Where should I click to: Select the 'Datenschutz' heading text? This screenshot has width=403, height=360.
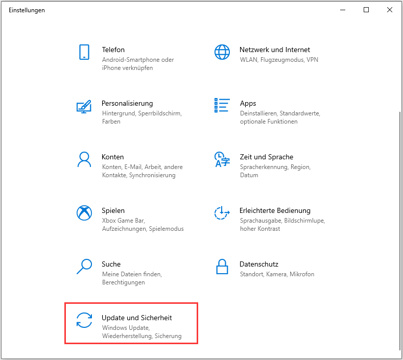[258, 264]
